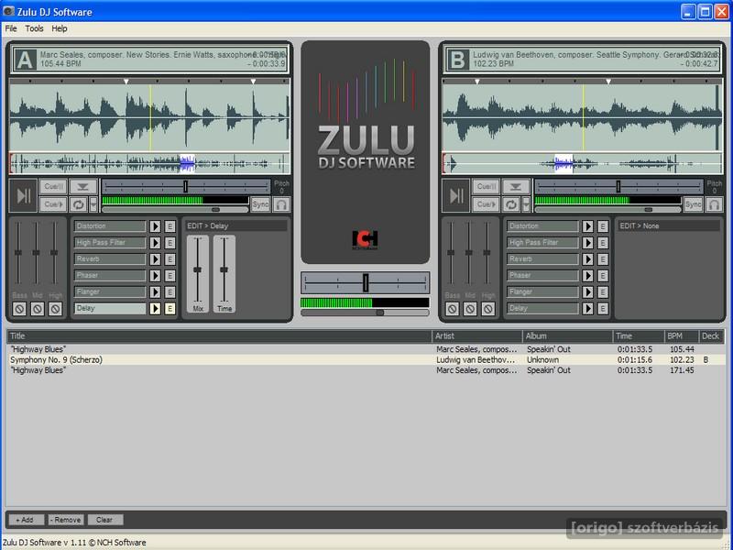Toggle Deck A headphones monitor icon
The height and width of the screenshot is (550, 733).
(281, 204)
